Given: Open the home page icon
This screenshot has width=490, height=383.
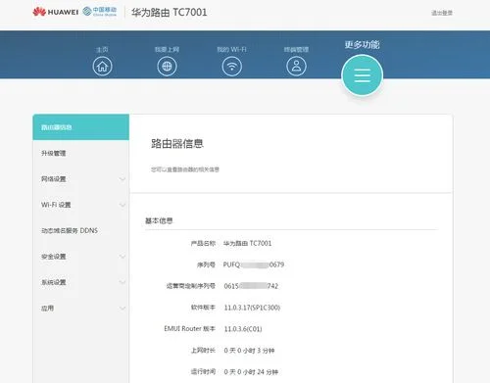Looking at the screenshot, I should (102, 67).
